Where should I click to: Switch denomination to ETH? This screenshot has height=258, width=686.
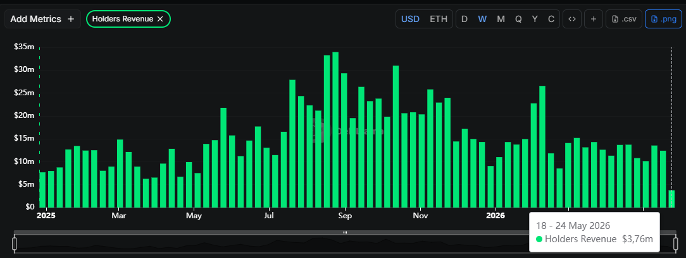[x=439, y=19]
